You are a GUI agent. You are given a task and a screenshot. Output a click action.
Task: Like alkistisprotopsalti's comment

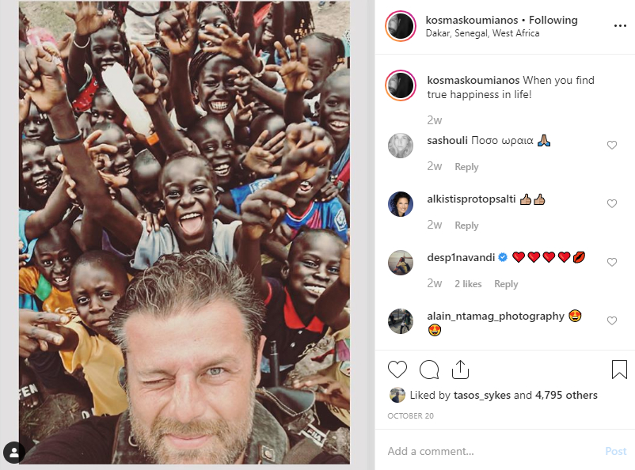pos(611,204)
